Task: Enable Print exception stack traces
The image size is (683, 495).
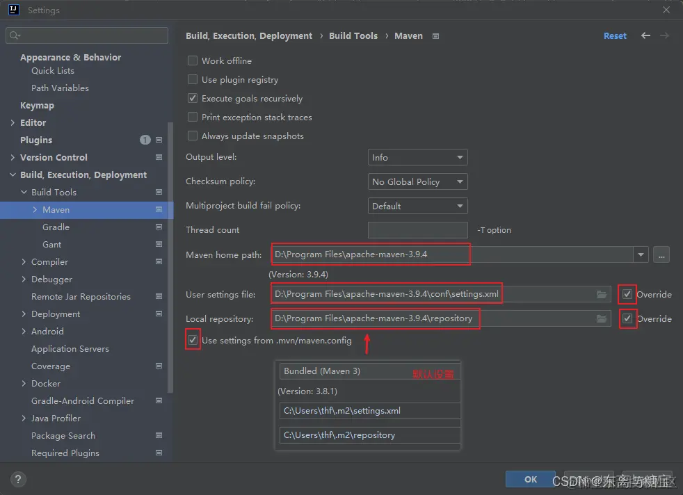Action: coord(193,117)
